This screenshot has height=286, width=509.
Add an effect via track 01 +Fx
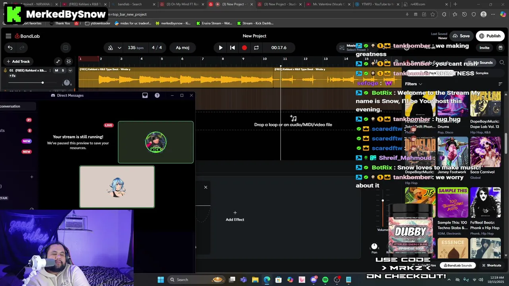pos(13,76)
